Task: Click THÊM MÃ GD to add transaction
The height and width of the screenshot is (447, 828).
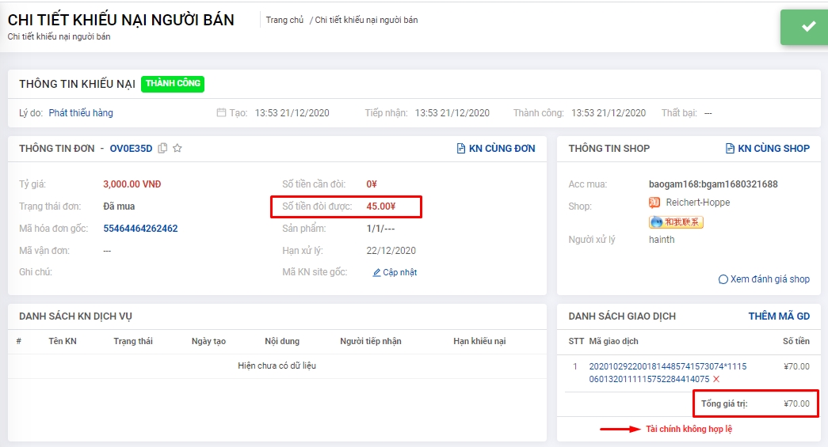Action: [779, 316]
